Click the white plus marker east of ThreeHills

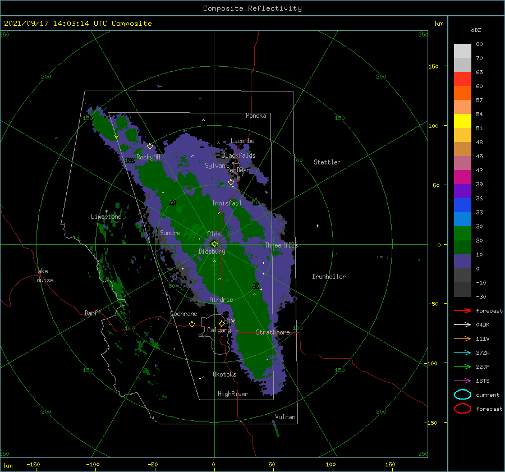click(x=317, y=226)
